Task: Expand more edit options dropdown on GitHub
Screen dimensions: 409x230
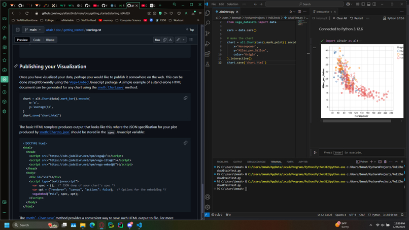Action: [184, 40]
